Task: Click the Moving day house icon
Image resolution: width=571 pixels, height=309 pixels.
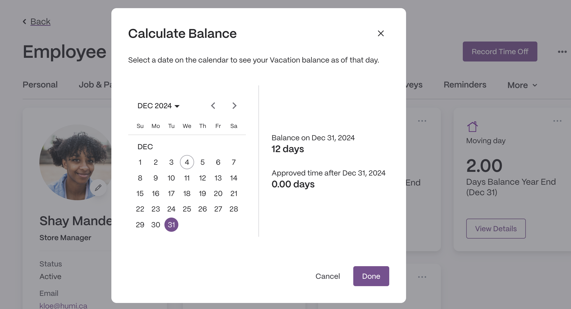Action: 472,127
